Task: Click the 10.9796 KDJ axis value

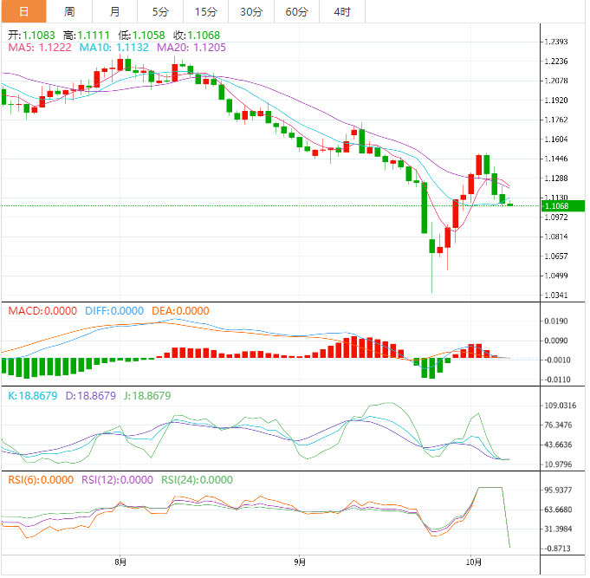Action: [x=559, y=464]
